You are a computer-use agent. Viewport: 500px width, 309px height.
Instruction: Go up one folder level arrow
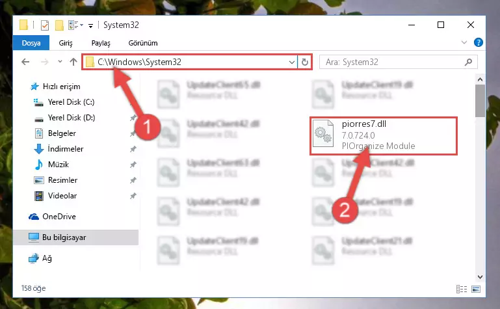73,62
